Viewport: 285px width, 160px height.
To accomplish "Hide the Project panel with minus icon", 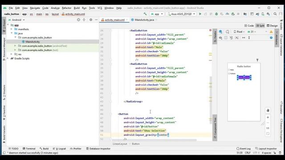I will point(96,20).
